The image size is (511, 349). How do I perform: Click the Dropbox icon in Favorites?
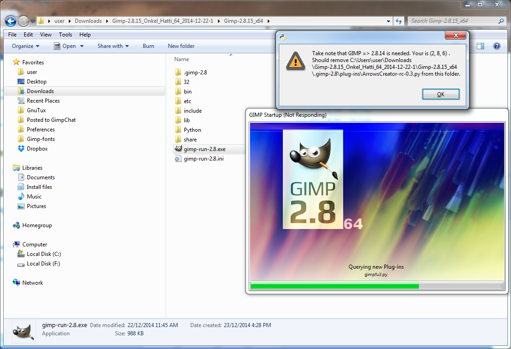[21, 149]
